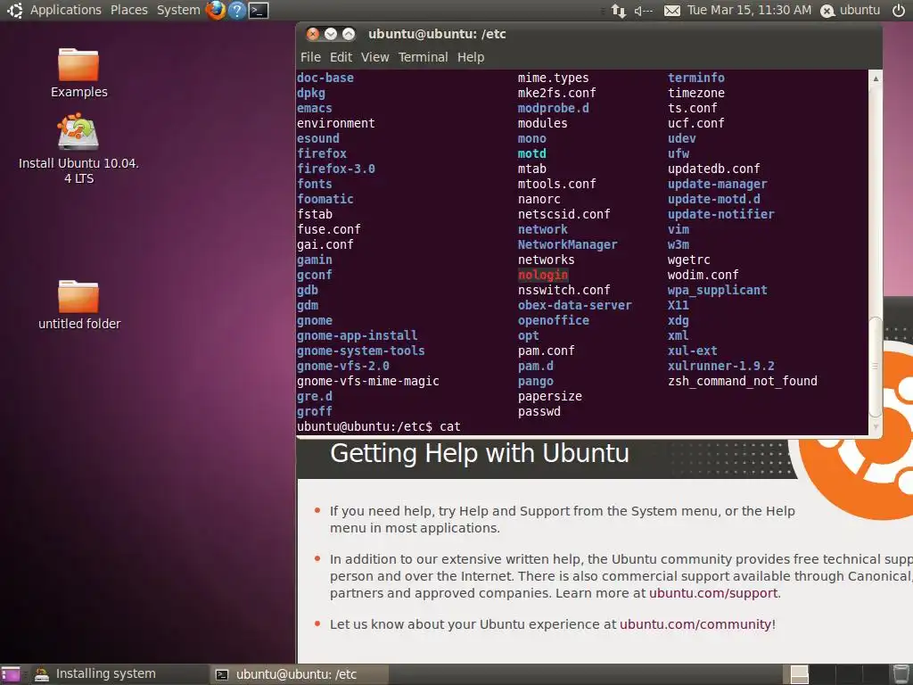Click the 'wgetrc' file name
Viewport: 913px width, 685px height.
pos(689,260)
